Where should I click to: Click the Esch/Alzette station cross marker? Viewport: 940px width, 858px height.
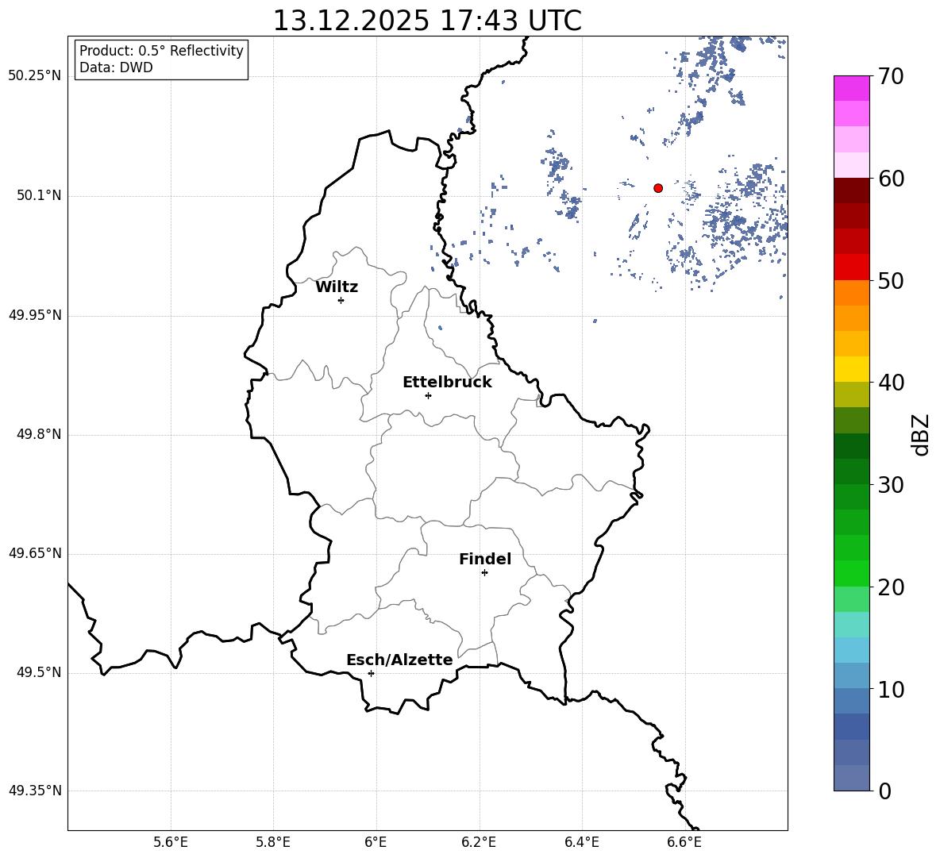click(371, 673)
